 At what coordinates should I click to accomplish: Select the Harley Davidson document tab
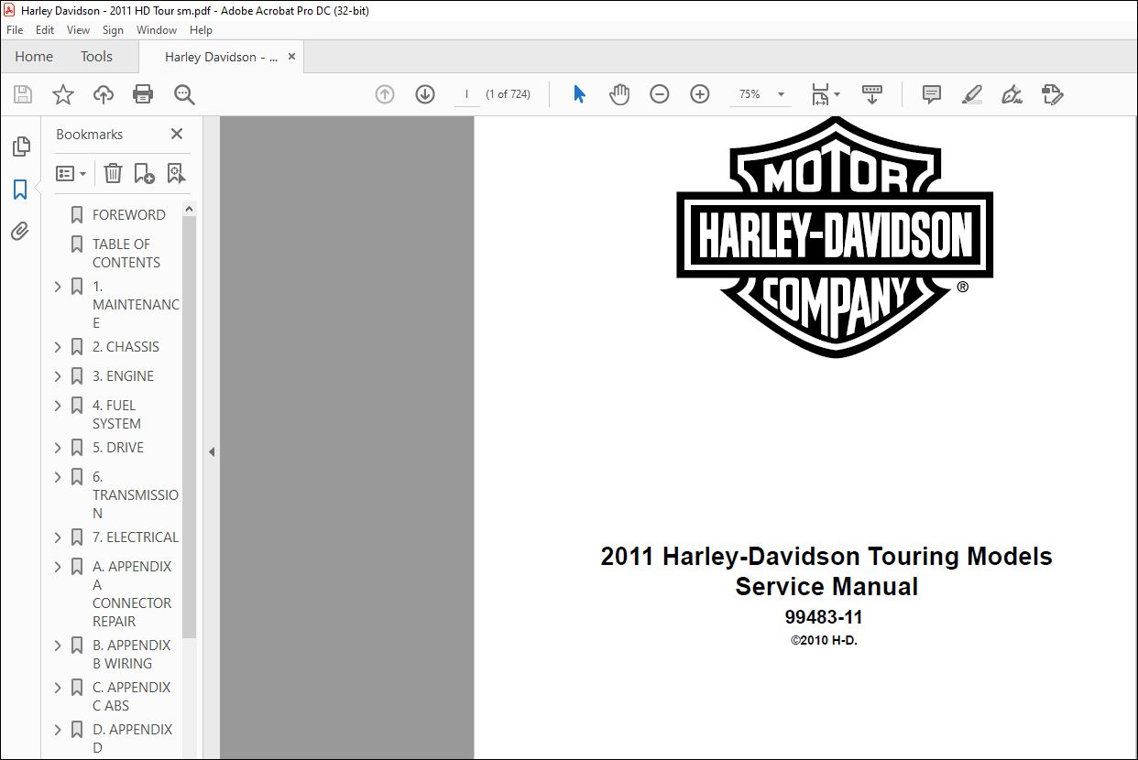pos(221,57)
